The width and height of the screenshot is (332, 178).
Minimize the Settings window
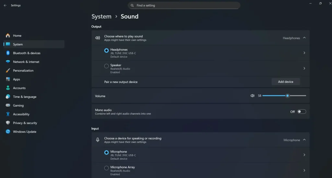310,3
